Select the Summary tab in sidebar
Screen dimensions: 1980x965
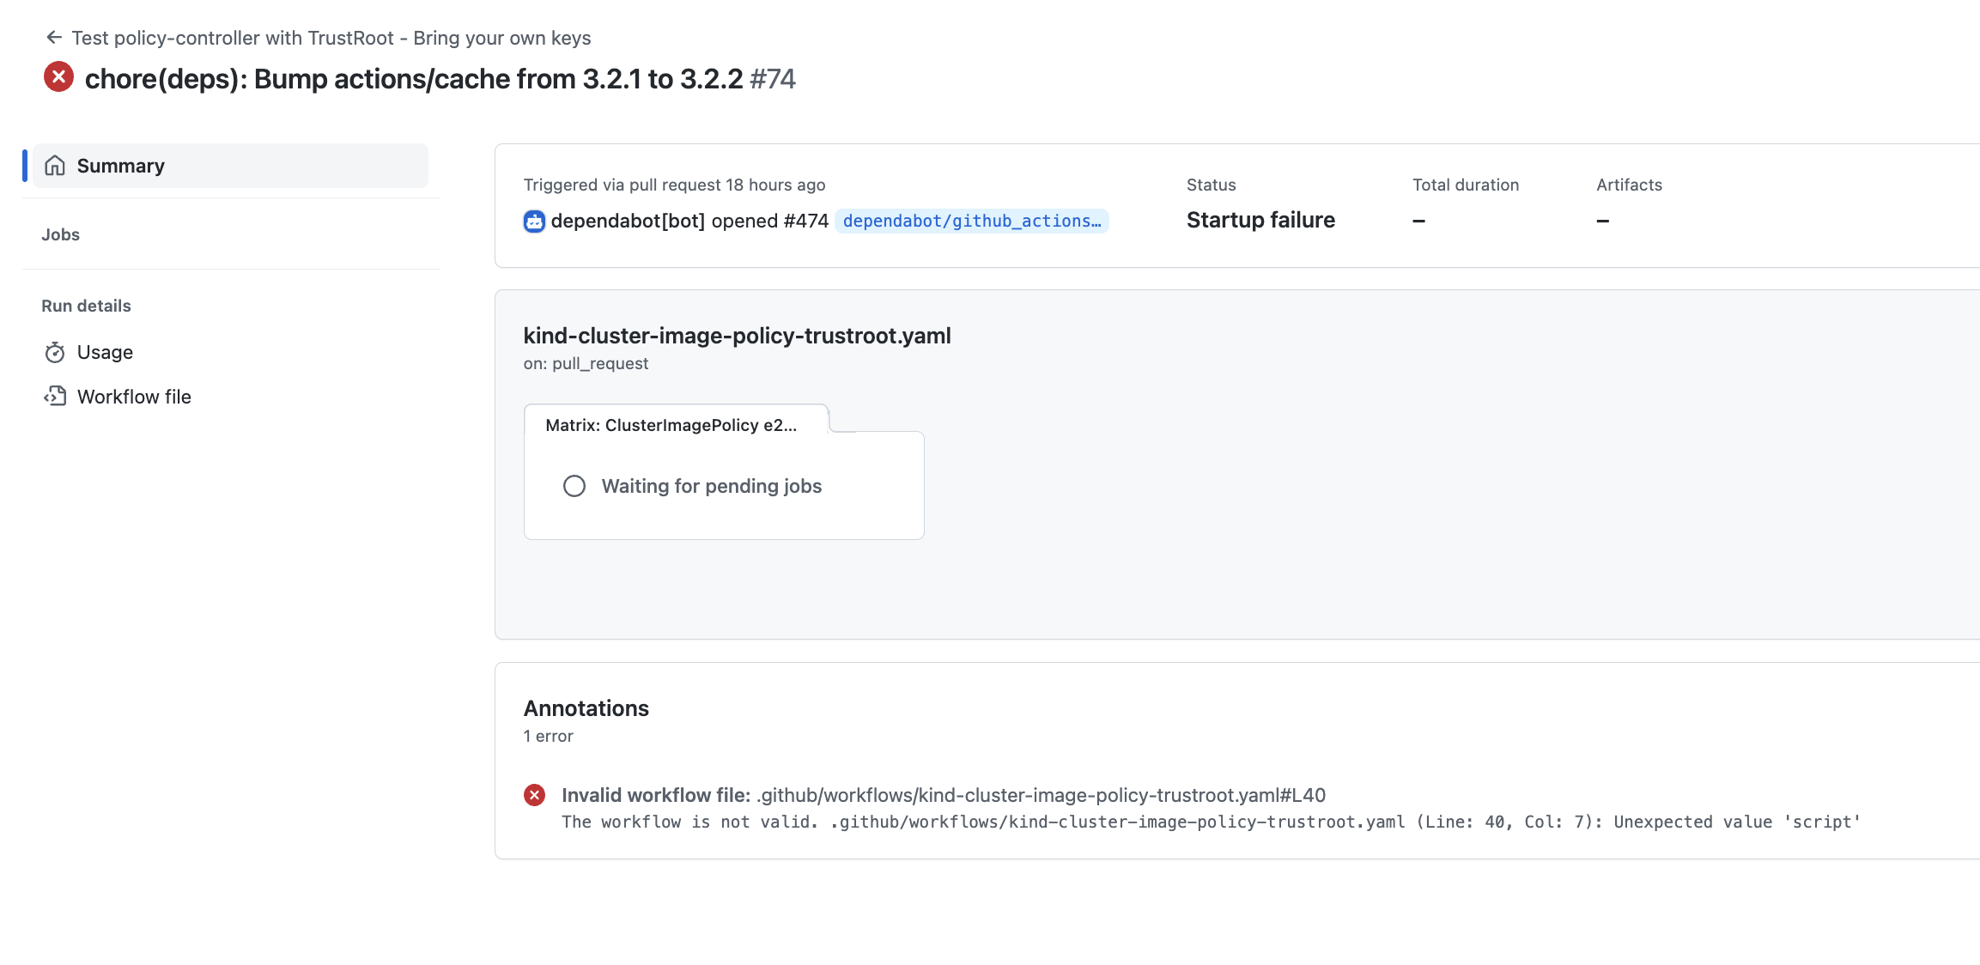(230, 166)
